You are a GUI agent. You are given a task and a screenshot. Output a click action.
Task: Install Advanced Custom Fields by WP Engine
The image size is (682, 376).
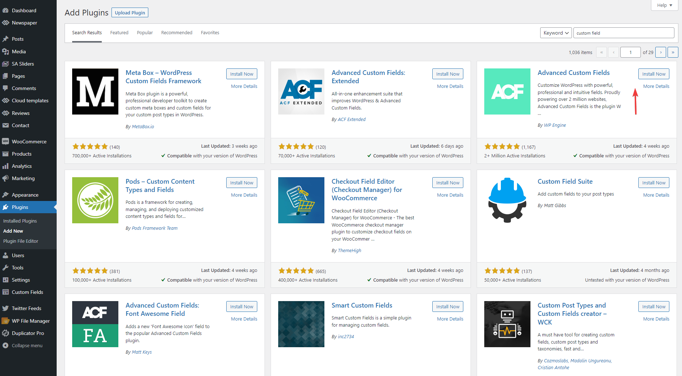(x=653, y=74)
